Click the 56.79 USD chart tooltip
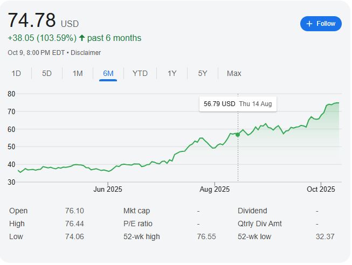This screenshot has width=352, height=265. [238, 104]
